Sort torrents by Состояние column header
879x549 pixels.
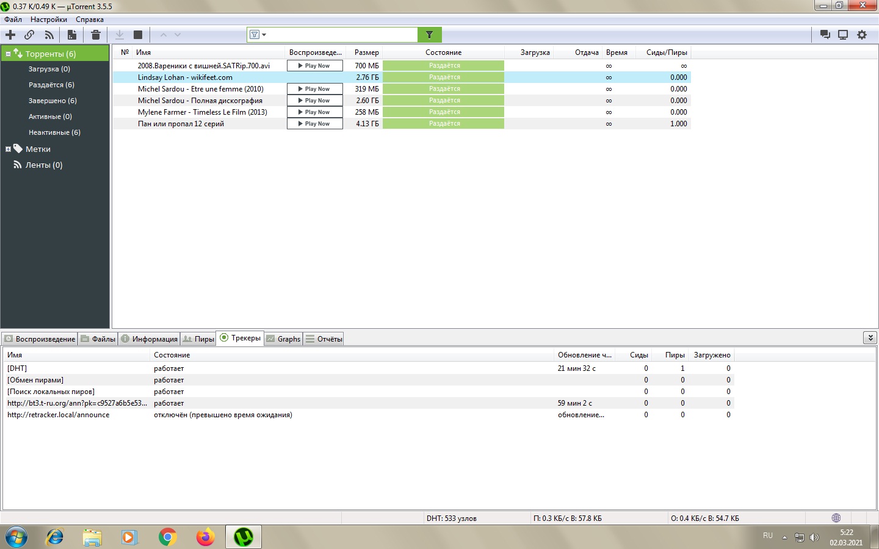[x=444, y=52]
